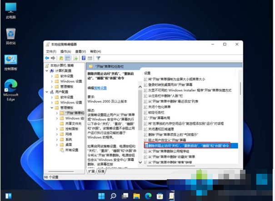The width and height of the screenshot is (275, 201).
Task: Select Windows 设置 under 用户配置
Action: click(x=71, y=102)
